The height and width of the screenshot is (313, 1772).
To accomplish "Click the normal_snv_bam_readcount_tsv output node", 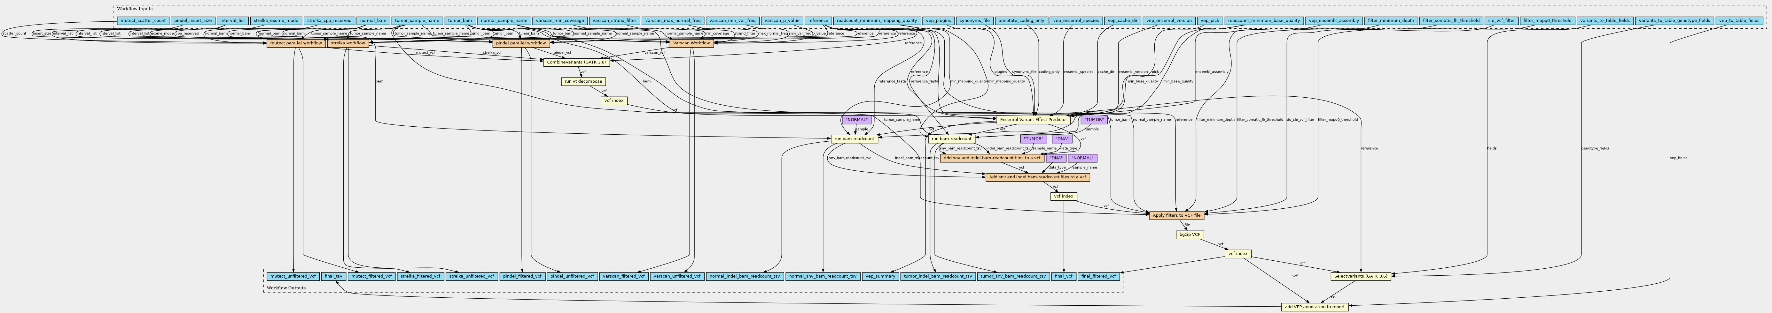I will 823,277.
